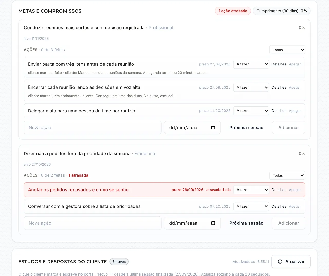
Task: Open Detalhes for 'Encerrar cada reunião' action
Action: (x=279, y=87)
